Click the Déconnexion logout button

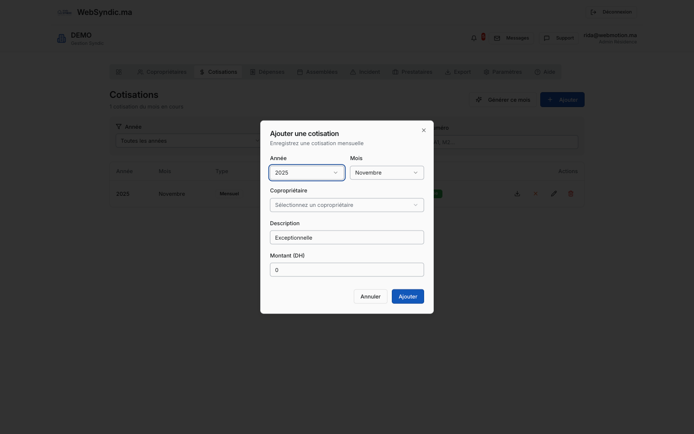[x=611, y=12]
